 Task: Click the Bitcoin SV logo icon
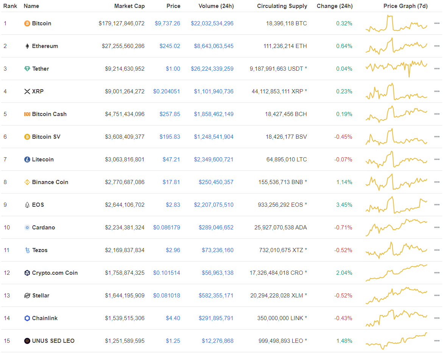point(27,137)
